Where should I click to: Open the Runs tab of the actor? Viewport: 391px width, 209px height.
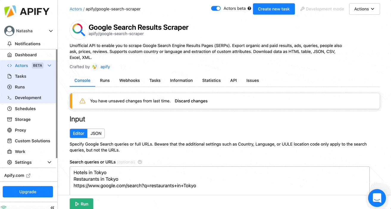tap(105, 80)
